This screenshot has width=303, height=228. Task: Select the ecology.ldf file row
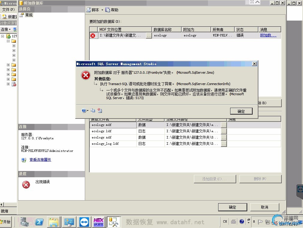coord(185,131)
